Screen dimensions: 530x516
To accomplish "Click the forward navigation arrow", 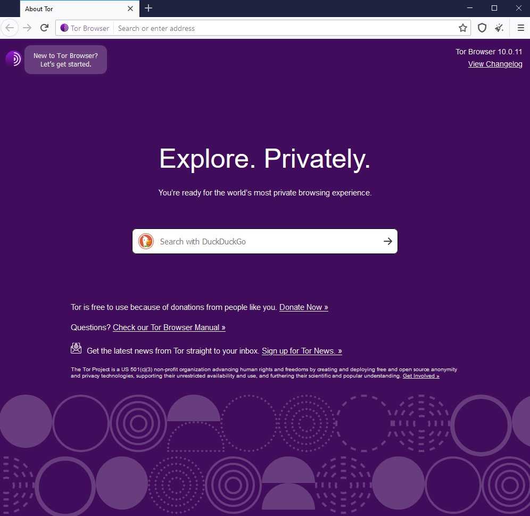I will [x=27, y=28].
